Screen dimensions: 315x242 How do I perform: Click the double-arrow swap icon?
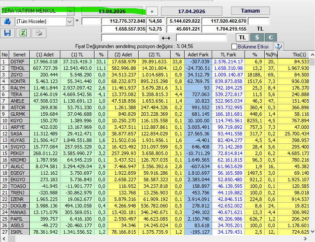tap(166, 38)
